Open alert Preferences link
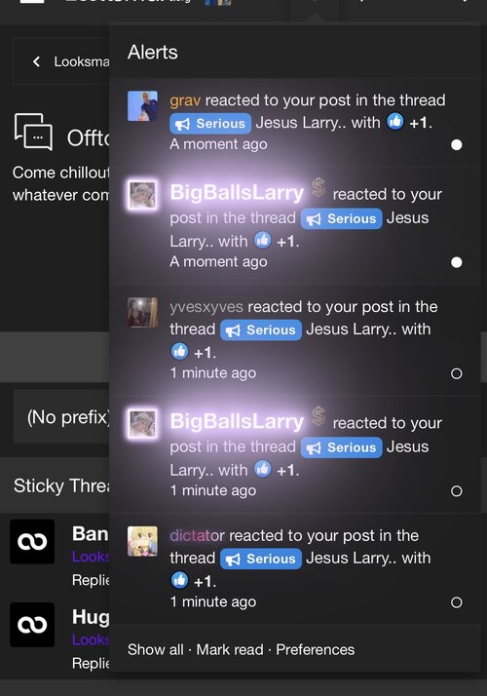This screenshot has height=696, width=487. click(x=316, y=650)
